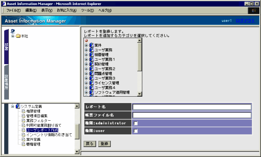Image resolution: width=261 pixels, height=157 pixels.
Task: Click the book icon beside ライセンス管理
Action: (x=91, y=83)
